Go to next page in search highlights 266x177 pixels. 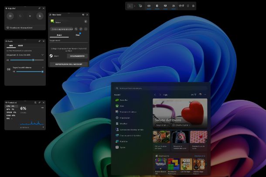pos(160,95)
